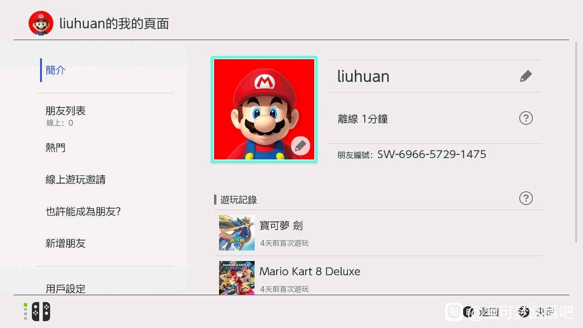Select the 寶可夢 劍 game cover thumbnail
The height and width of the screenshot is (328, 583).
237,233
